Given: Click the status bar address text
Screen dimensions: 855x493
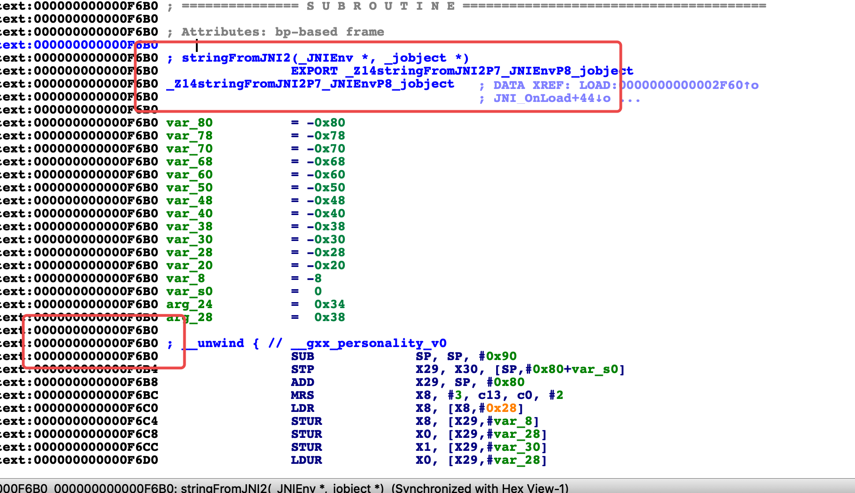Looking at the screenshot, I should [x=284, y=488].
